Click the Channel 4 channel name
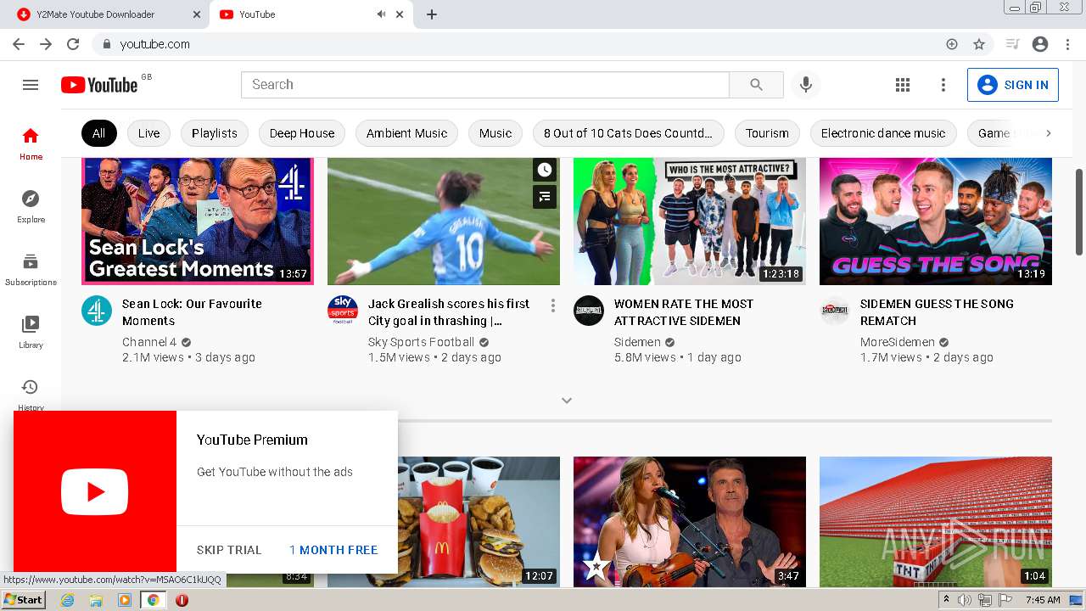The height and width of the screenshot is (611, 1086). pyautogui.click(x=149, y=342)
